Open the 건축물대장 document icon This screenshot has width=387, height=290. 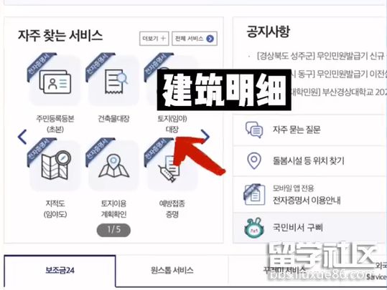click(113, 82)
